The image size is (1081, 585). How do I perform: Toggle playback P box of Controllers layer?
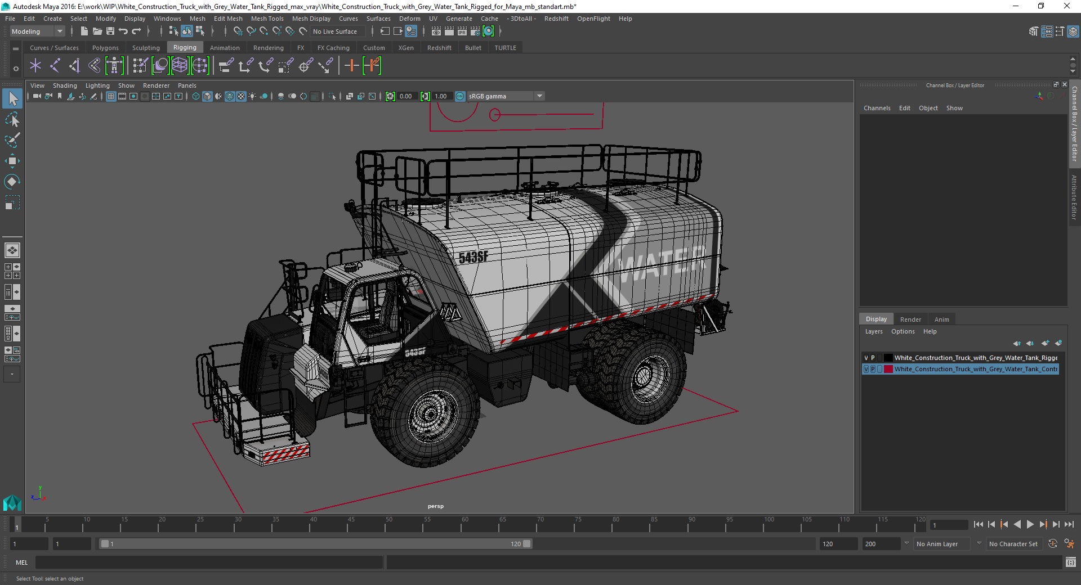click(x=873, y=369)
